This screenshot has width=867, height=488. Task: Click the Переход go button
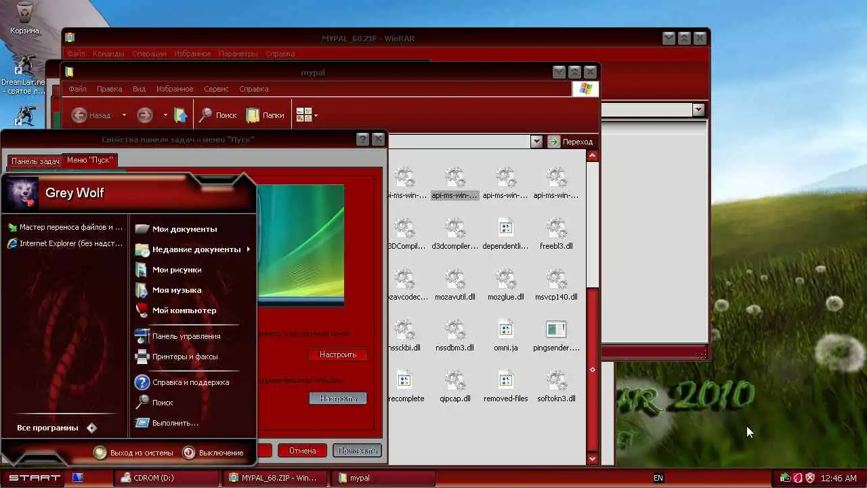point(571,142)
